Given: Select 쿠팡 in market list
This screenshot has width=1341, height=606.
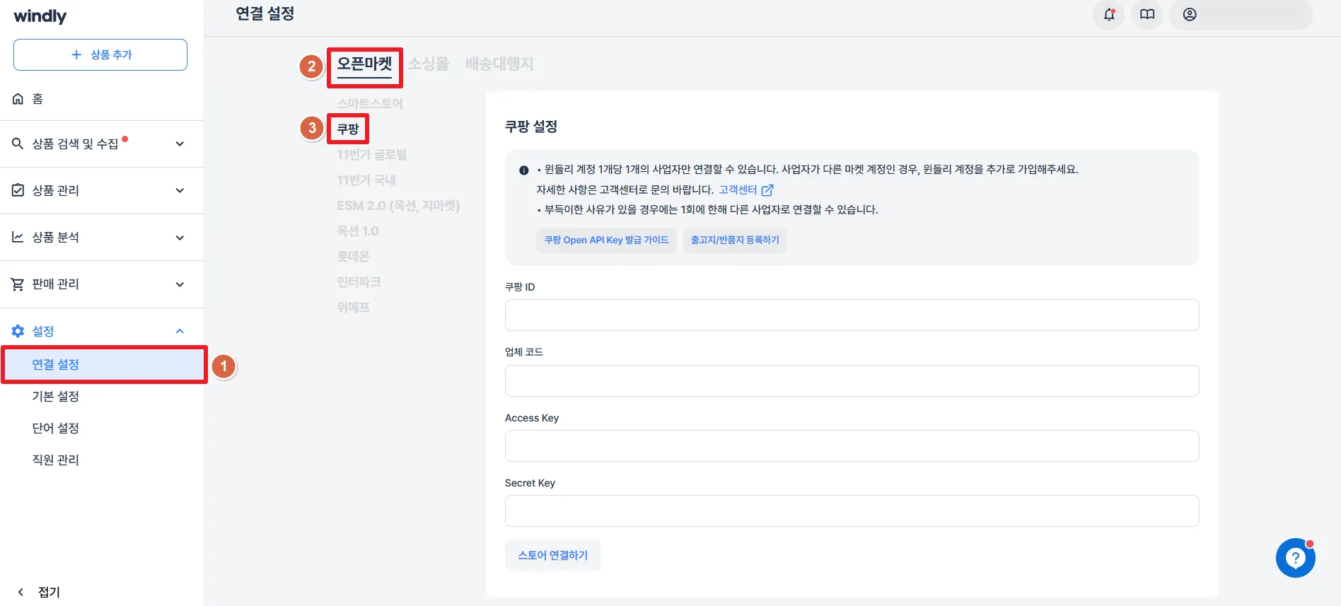Looking at the screenshot, I should 348,129.
